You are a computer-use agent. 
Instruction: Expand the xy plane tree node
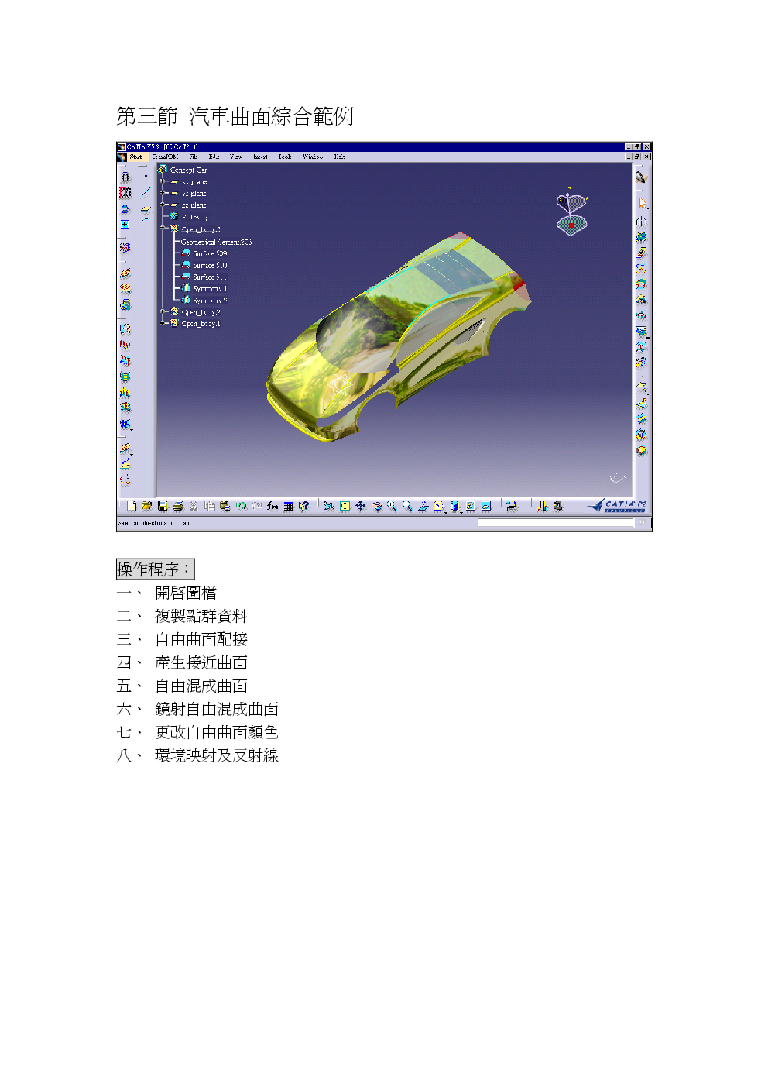click(x=163, y=182)
